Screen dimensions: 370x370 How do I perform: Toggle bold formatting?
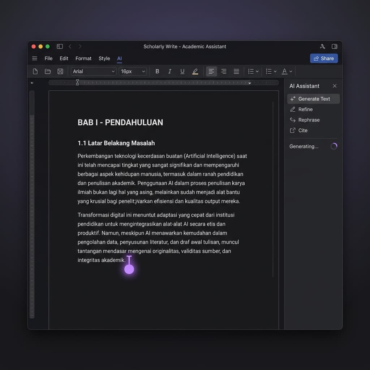(x=157, y=72)
